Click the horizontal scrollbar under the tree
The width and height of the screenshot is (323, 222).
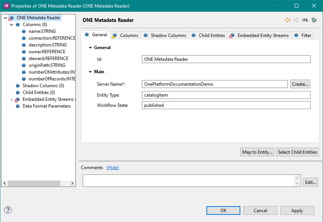tap(34, 183)
